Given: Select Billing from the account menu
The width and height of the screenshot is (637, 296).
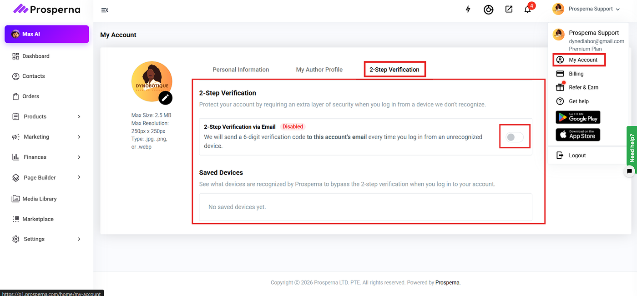Looking at the screenshot, I should 576,74.
